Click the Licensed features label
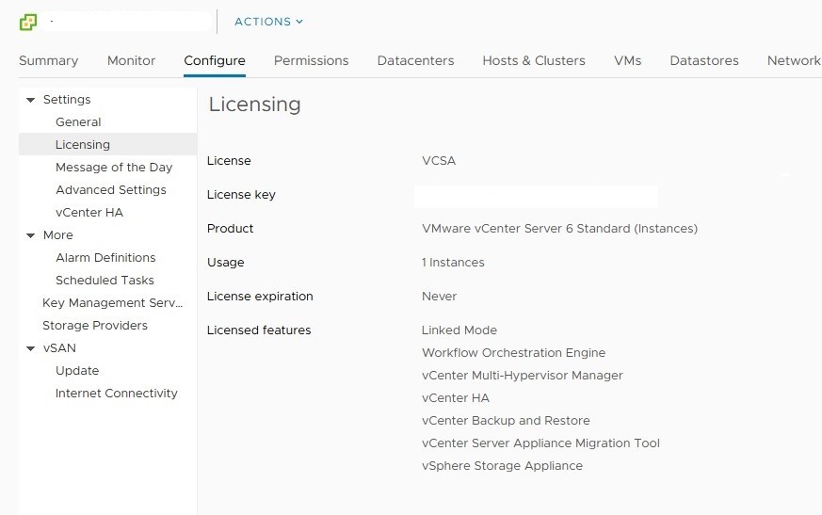 pyautogui.click(x=258, y=330)
